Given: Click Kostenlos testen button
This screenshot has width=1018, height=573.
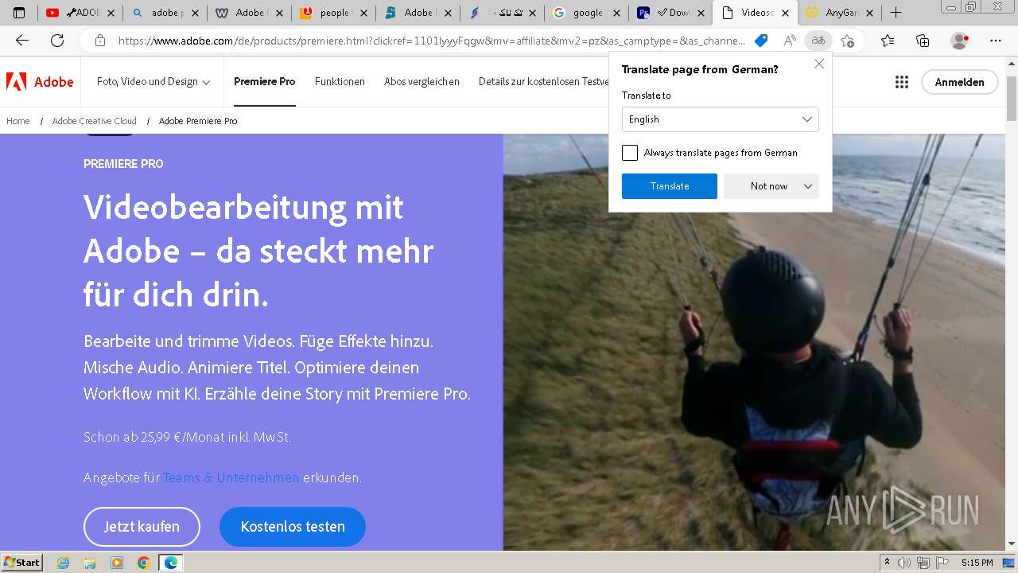Looking at the screenshot, I should pyautogui.click(x=293, y=527).
